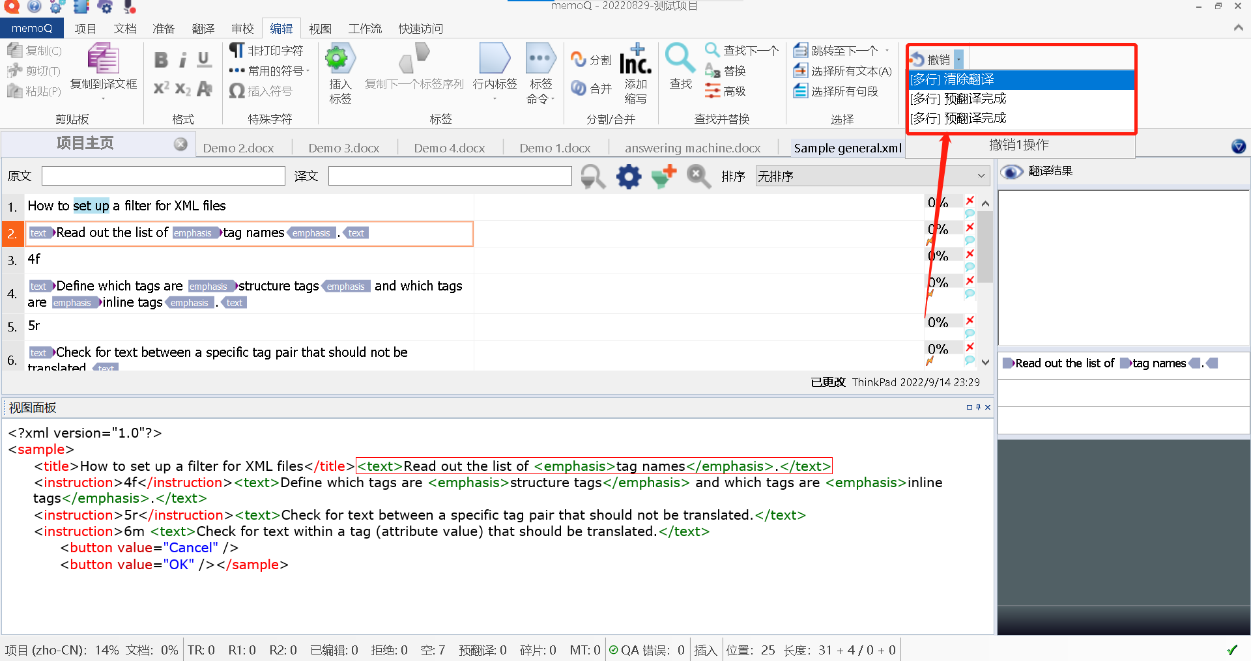Open the 翻译 ribbon tab
This screenshot has width=1251, height=661.
pyautogui.click(x=203, y=29)
